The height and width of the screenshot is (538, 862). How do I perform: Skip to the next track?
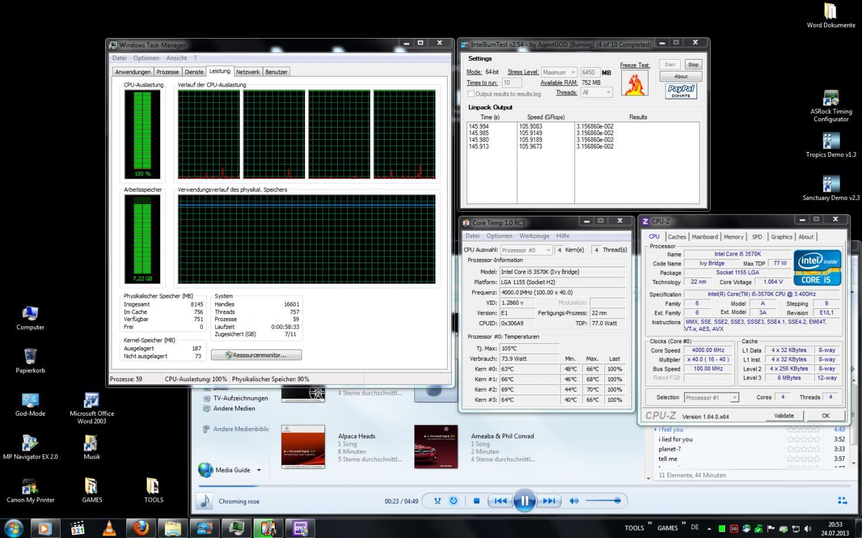(x=549, y=501)
